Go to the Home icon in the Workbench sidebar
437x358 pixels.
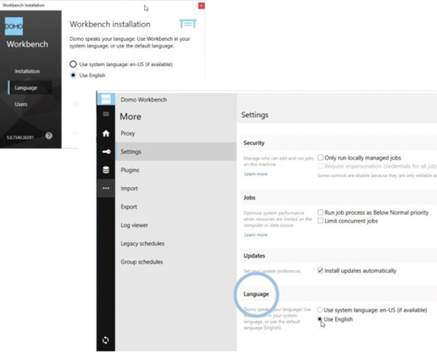point(106,133)
